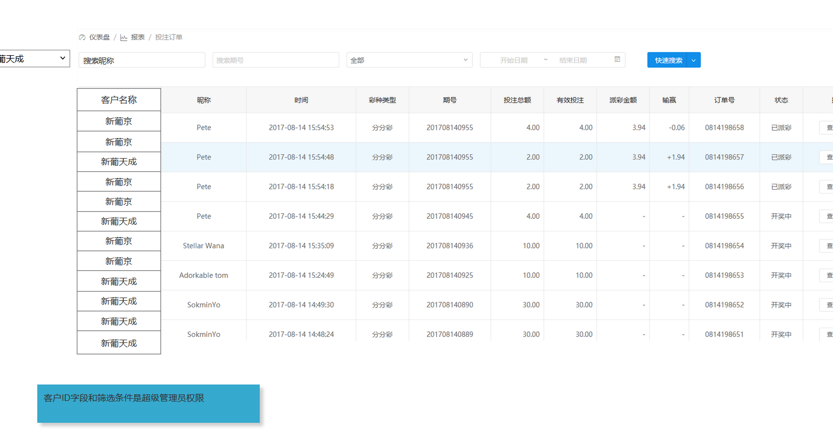Screen dimensions: 833x431
Task: Click +1.94 in order 0814198657 row
Action: click(676, 157)
